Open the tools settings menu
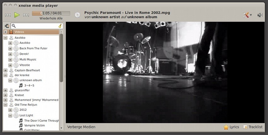This screenshot has width=268, height=135. coord(247,15)
